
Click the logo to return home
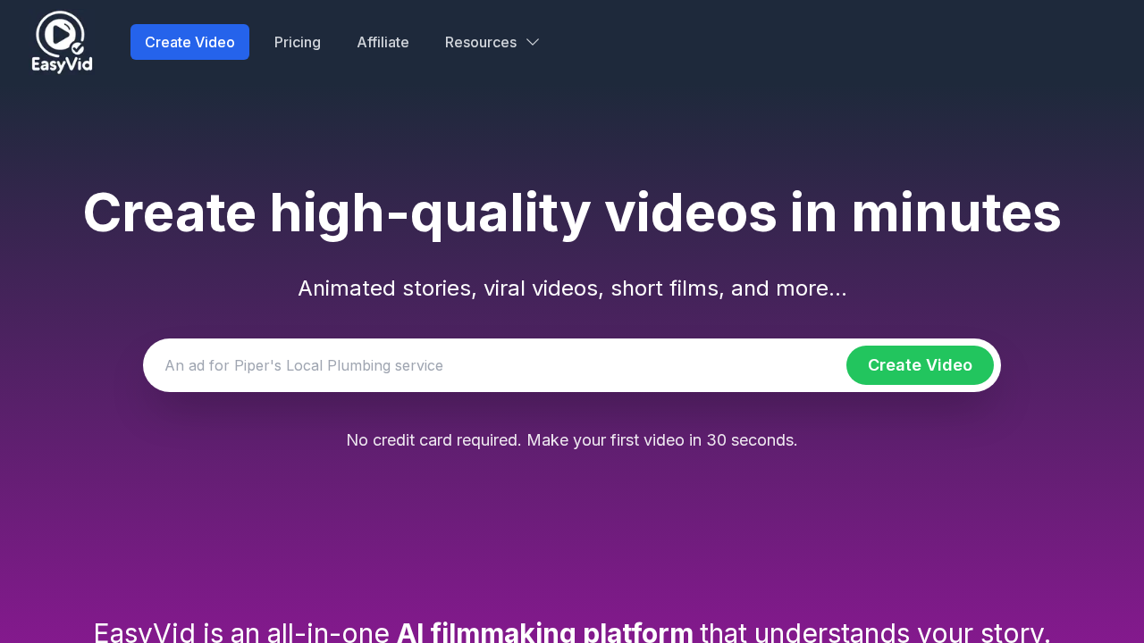pos(61,41)
